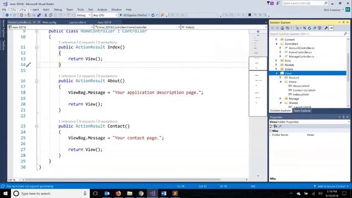Expand the Content folder in Solution Explorer

(x=277, y=40)
